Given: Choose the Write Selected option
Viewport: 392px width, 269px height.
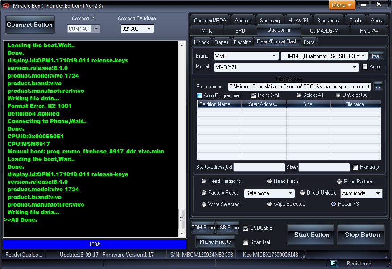Looking at the screenshot, I should click(204, 204).
